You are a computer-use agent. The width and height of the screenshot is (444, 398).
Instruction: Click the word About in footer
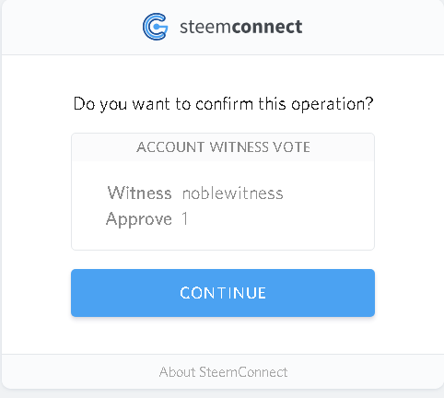pyautogui.click(x=177, y=372)
